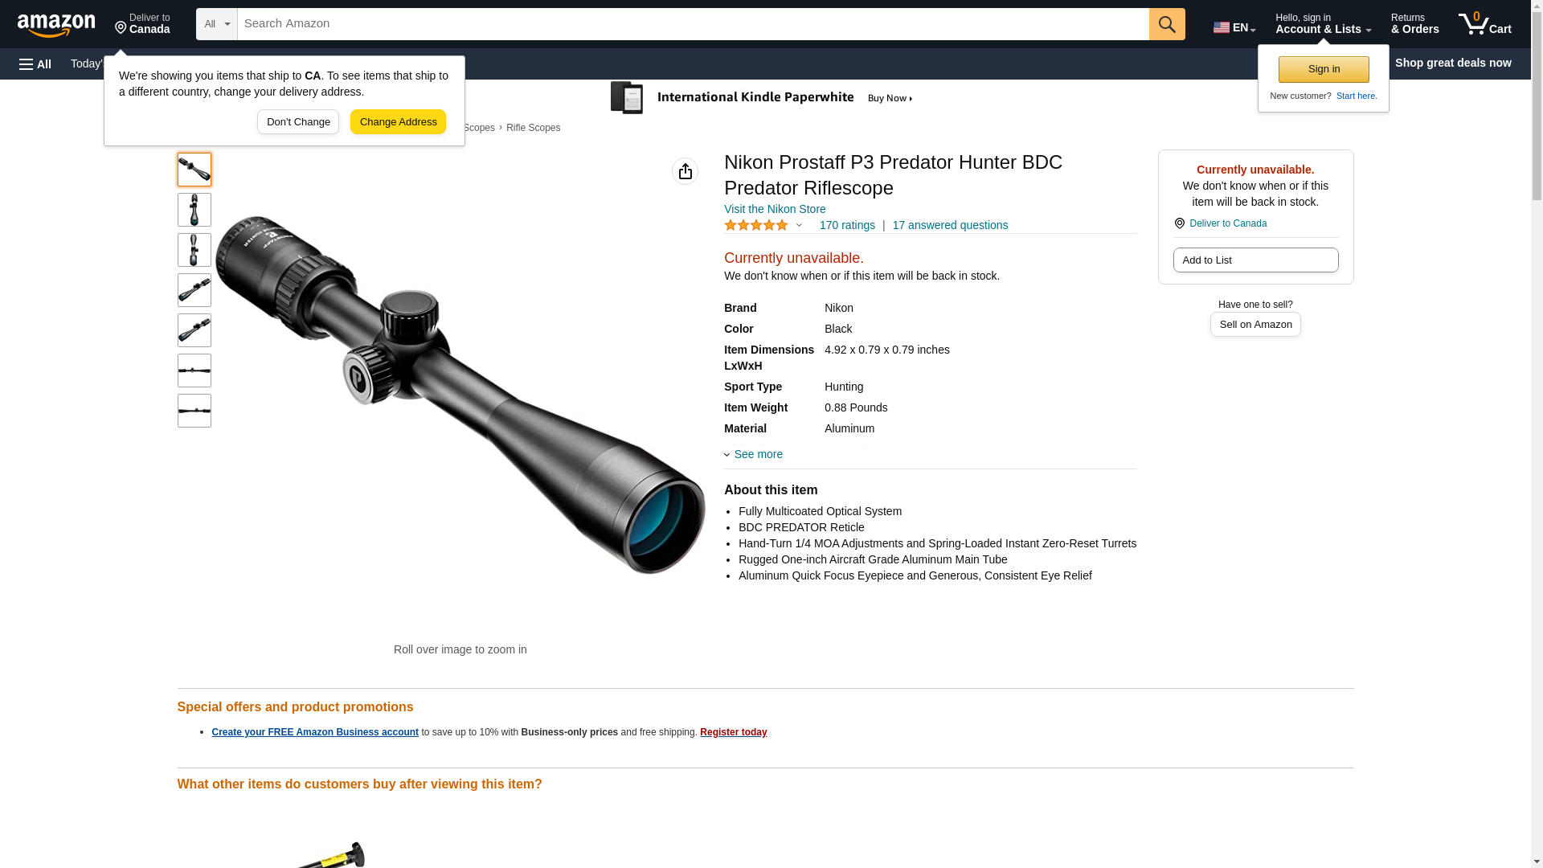Open the All hamburger menu
Viewport: 1543px width, 868px height.
point(35,63)
